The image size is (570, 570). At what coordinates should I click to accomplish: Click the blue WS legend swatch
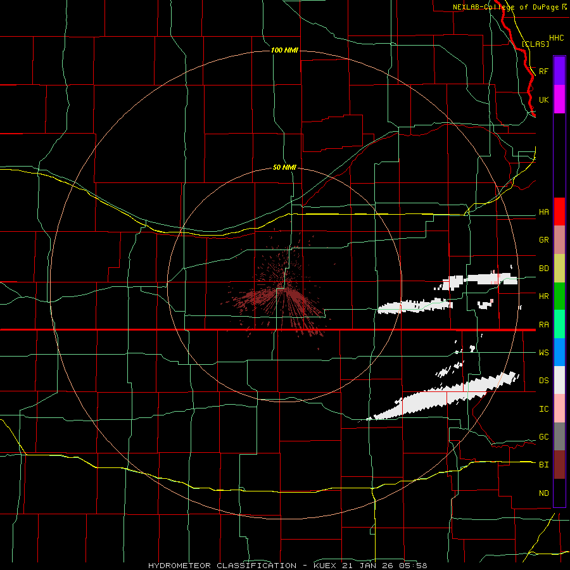click(x=559, y=352)
